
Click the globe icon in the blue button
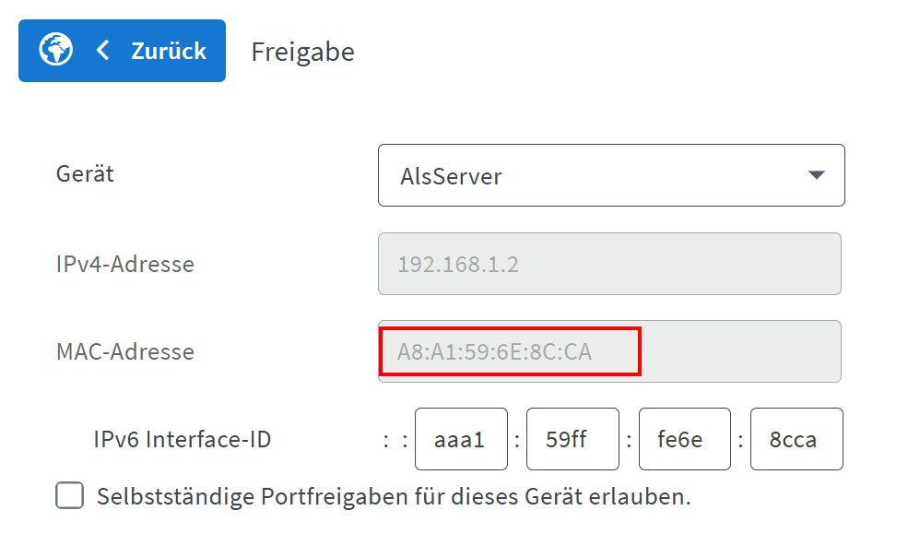coord(55,49)
